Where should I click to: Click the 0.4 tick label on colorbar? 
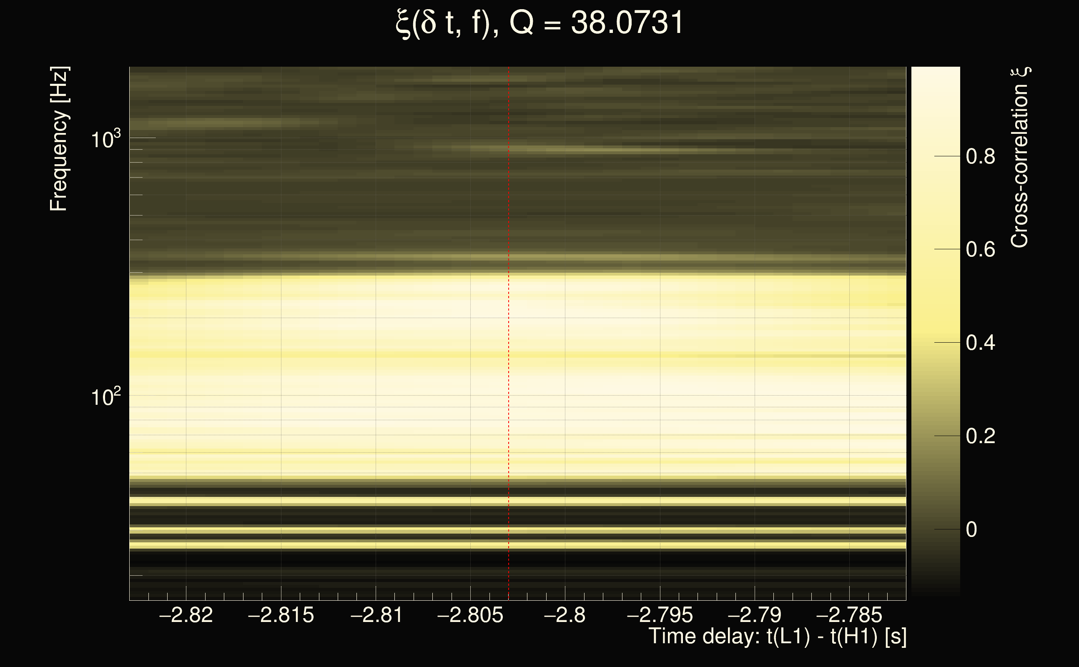(x=980, y=343)
